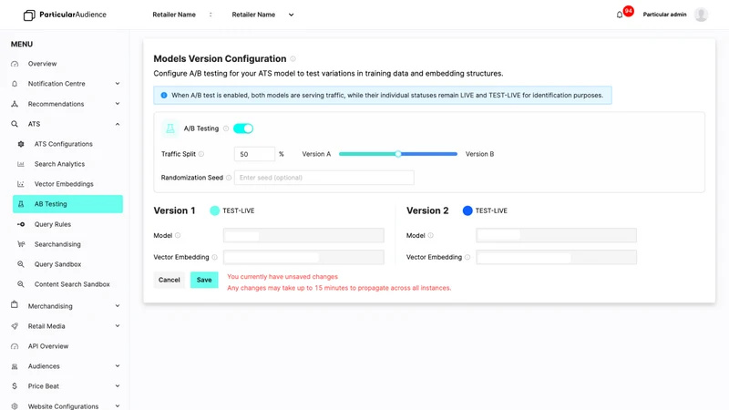729x410 pixels.
Task: Click the Price Beat dollar icon
Action: pyautogui.click(x=15, y=386)
